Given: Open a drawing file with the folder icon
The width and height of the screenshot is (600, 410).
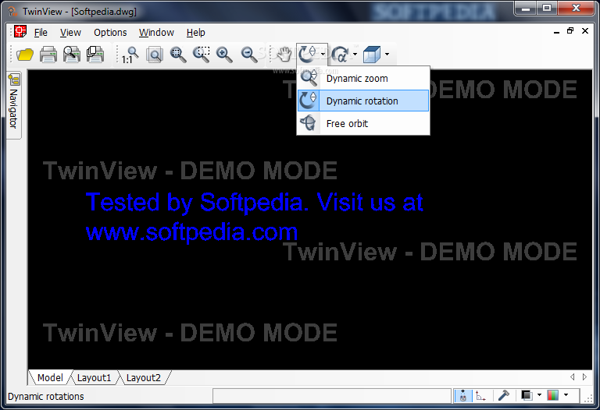Looking at the screenshot, I should coord(25,55).
